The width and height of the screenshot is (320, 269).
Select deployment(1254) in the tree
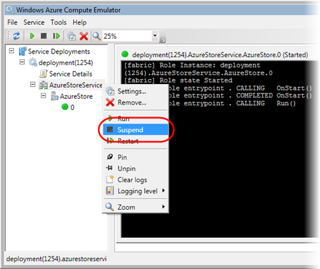tap(66, 62)
